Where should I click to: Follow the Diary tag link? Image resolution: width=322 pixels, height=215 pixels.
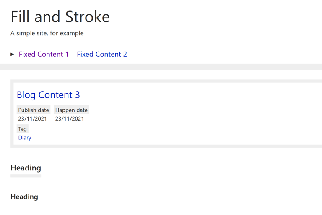pos(25,138)
